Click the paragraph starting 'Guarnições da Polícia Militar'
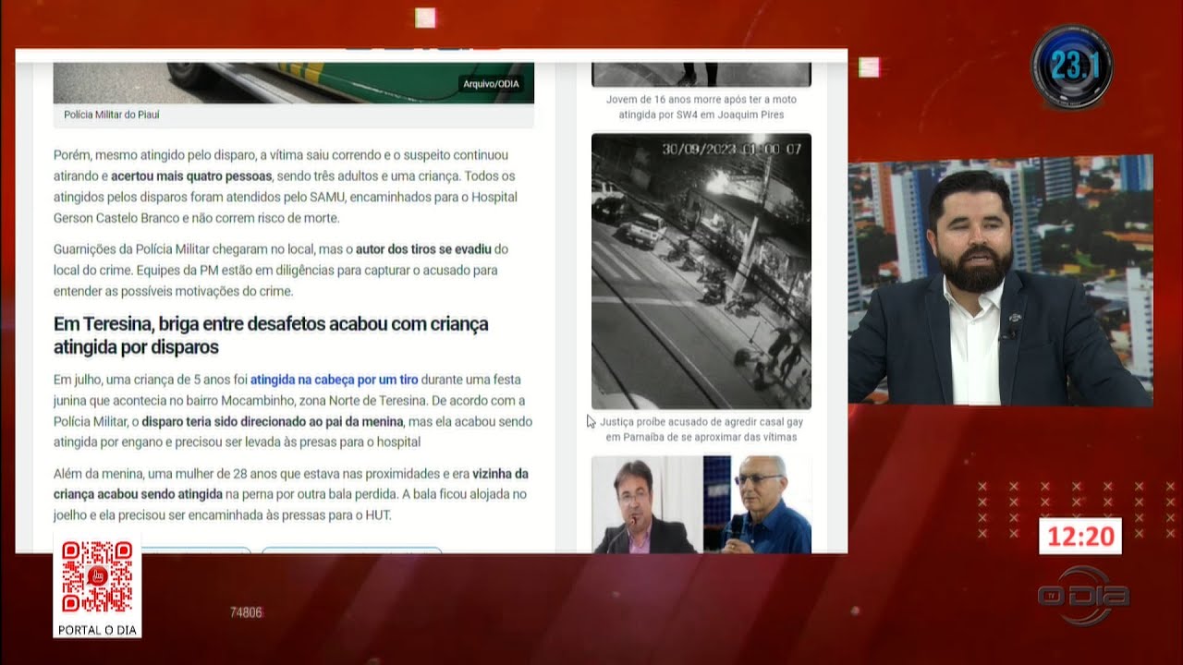 281,271
